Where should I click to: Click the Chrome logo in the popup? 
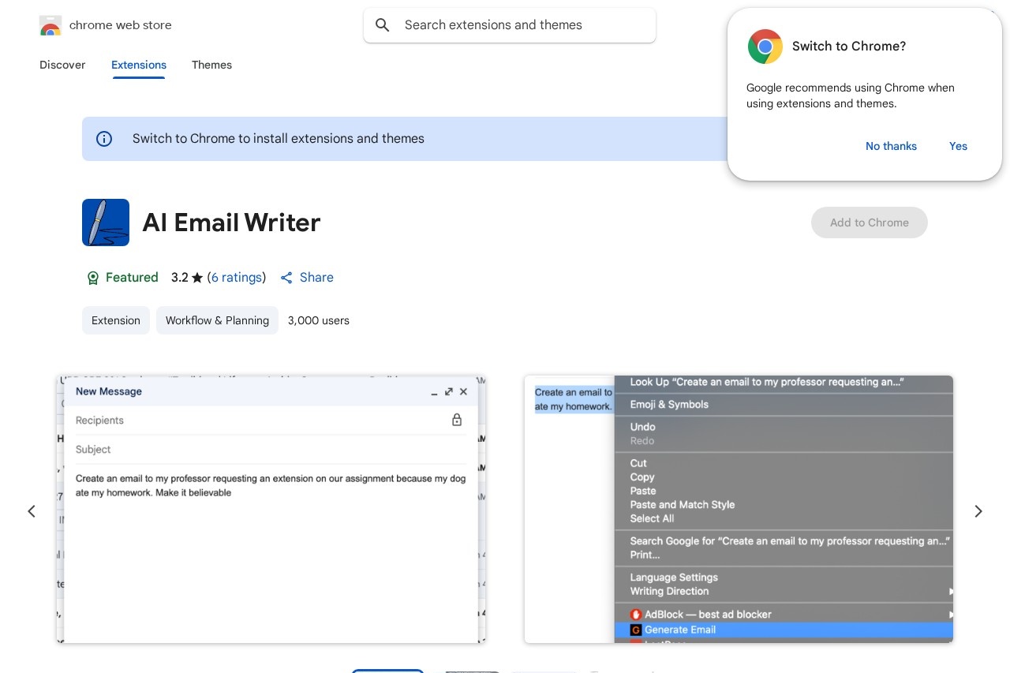(x=765, y=47)
